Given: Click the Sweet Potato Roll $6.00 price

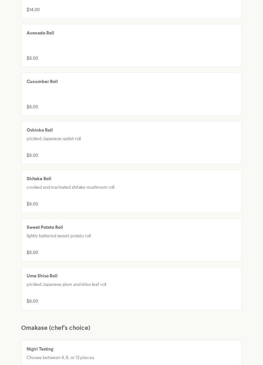Looking at the screenshot, I should click(32, 252).
